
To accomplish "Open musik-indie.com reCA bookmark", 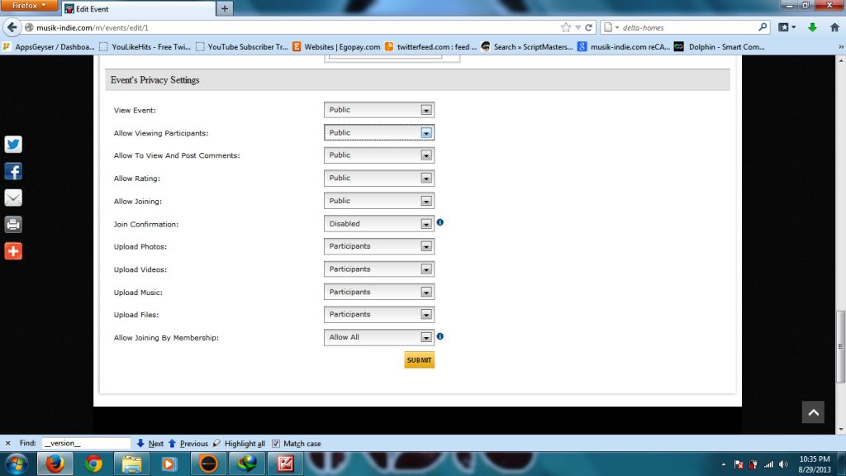I will point(623,47).
